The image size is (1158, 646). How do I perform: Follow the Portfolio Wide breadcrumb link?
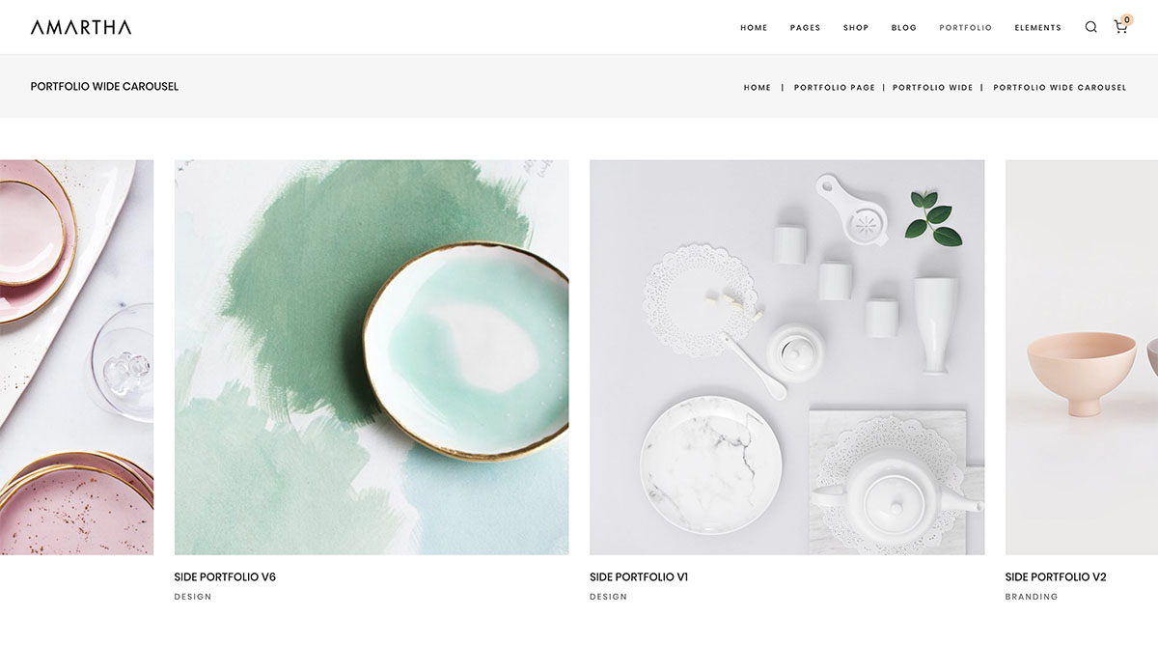(932, 87)
